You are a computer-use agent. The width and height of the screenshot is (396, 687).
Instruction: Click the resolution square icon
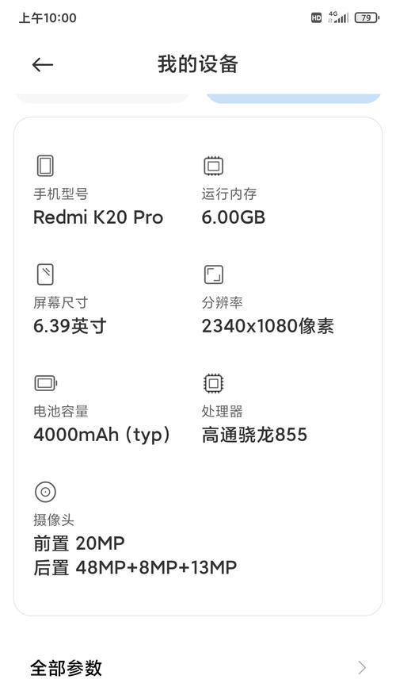(214, 274)
